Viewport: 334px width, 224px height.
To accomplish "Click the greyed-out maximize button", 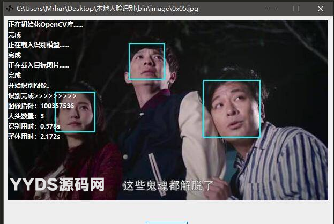I will point(296,9).
